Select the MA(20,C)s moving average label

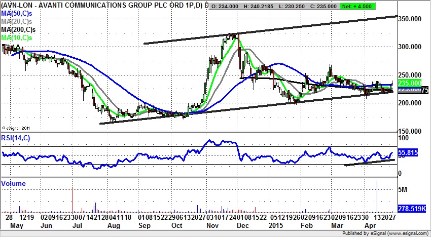(17, 21)
